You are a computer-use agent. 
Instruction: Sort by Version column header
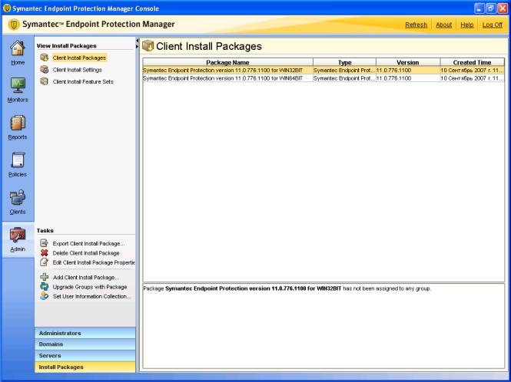(408, 62)
